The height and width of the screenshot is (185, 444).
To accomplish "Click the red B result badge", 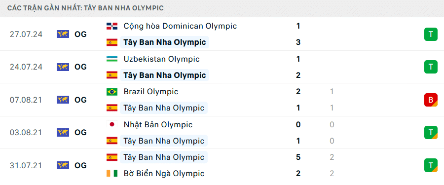I will [431, 100].
